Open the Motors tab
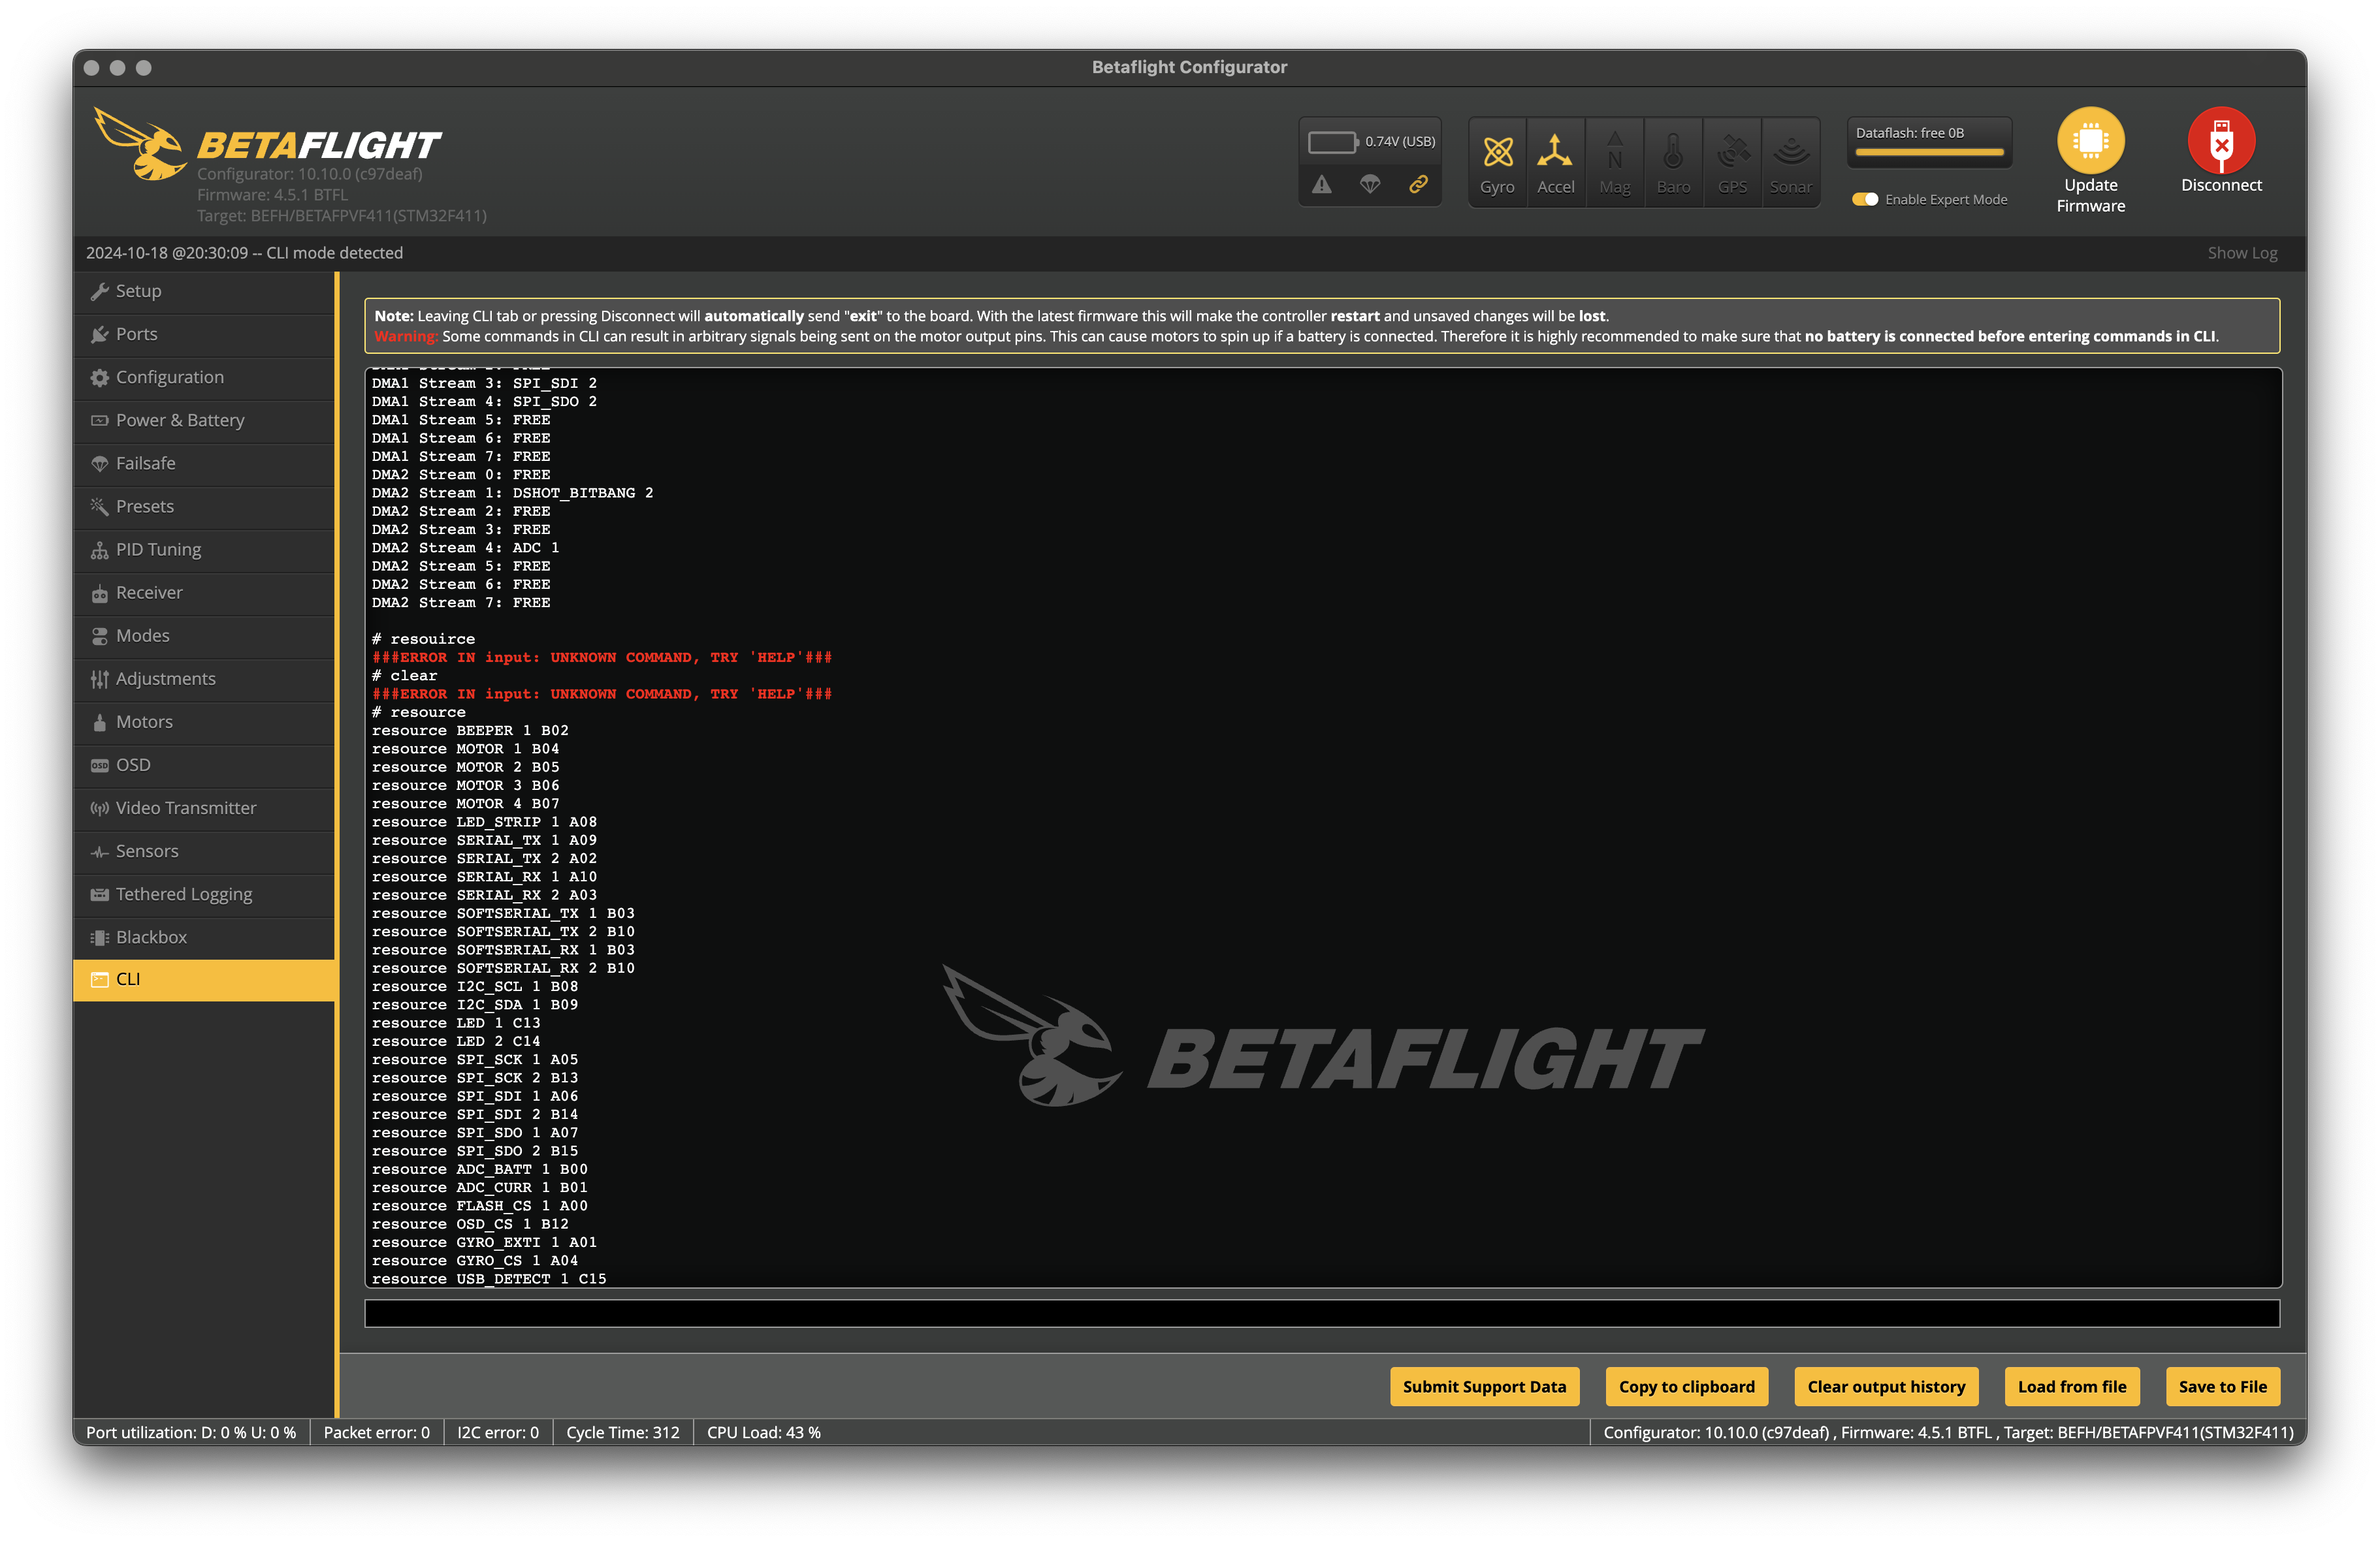 pyautogui.click(x=204, y=721)
